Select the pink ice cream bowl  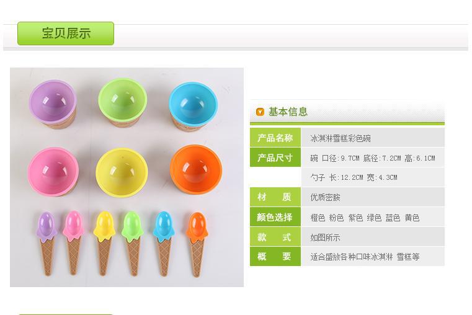click(x=53, y=172)
